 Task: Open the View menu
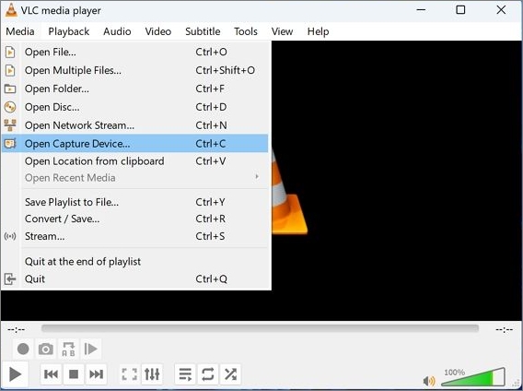pyautogui.click(x=282, y=31)
